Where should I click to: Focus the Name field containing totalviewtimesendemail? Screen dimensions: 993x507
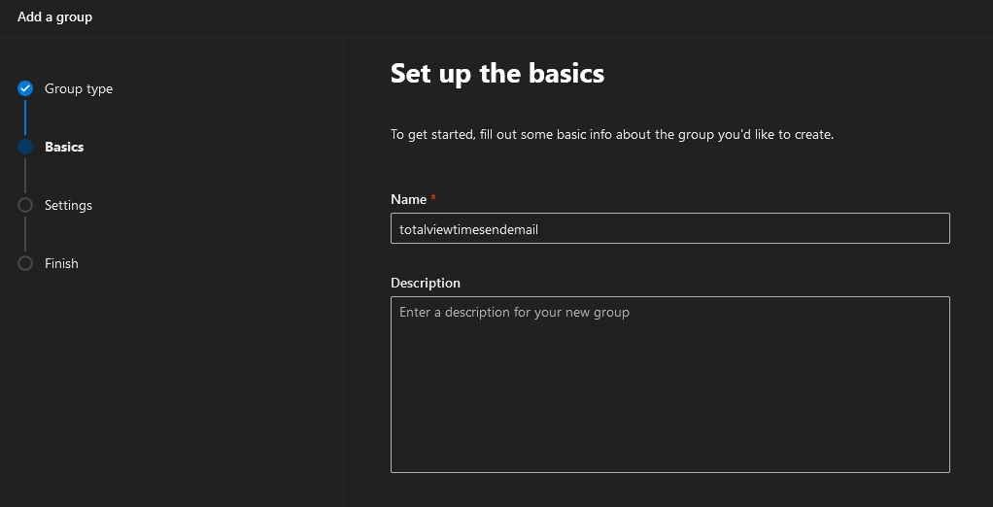pyautogui.click(x=670, y=228)
